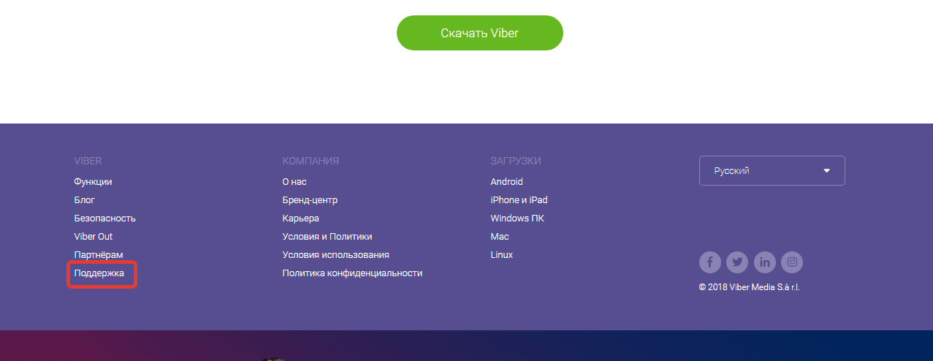Screen dimensions: 933x361
Task: Go to the Функции link
Action: tap(93, 182)
